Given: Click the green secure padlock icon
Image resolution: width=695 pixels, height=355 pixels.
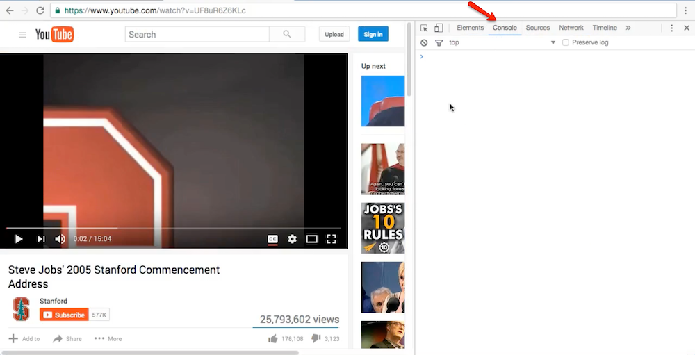Looking at the screenshot, I should (58, 10).
